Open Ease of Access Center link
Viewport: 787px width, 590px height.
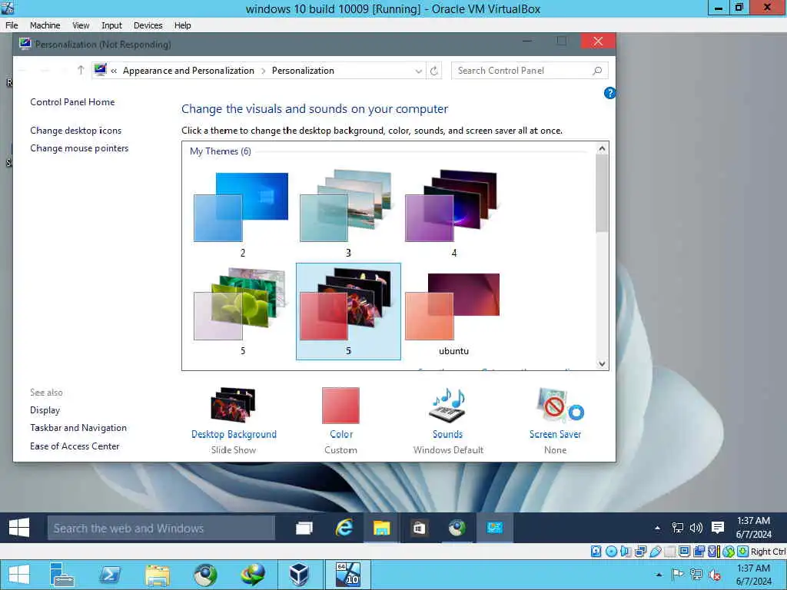[75, 446]
